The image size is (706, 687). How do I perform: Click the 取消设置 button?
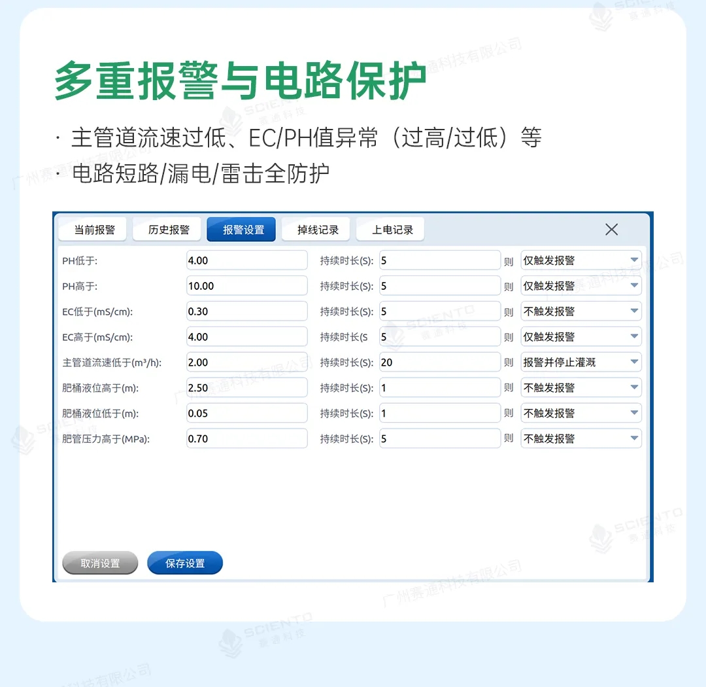click(x=100, y=563)
